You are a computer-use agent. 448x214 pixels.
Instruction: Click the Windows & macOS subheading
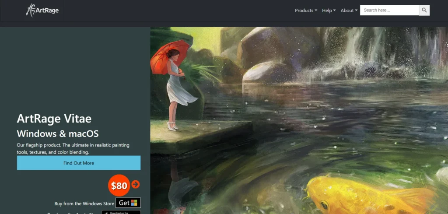(x=58, y=133)
